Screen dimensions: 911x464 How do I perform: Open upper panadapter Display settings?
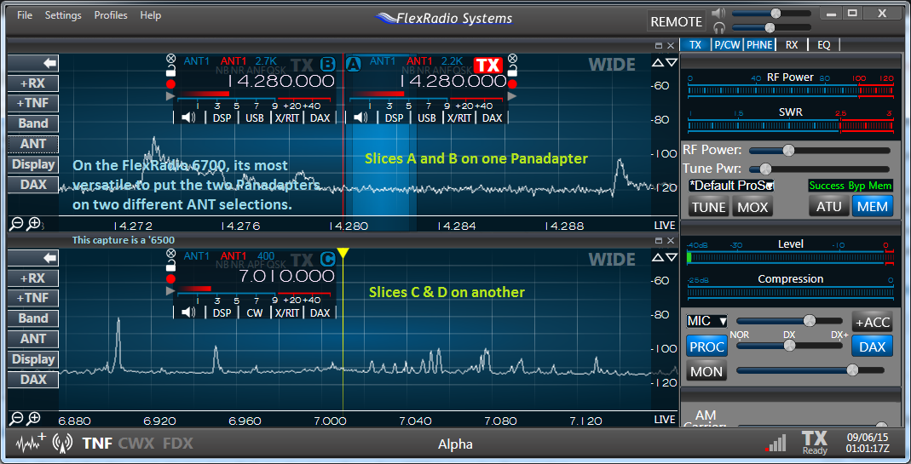(x=33, y=164)
